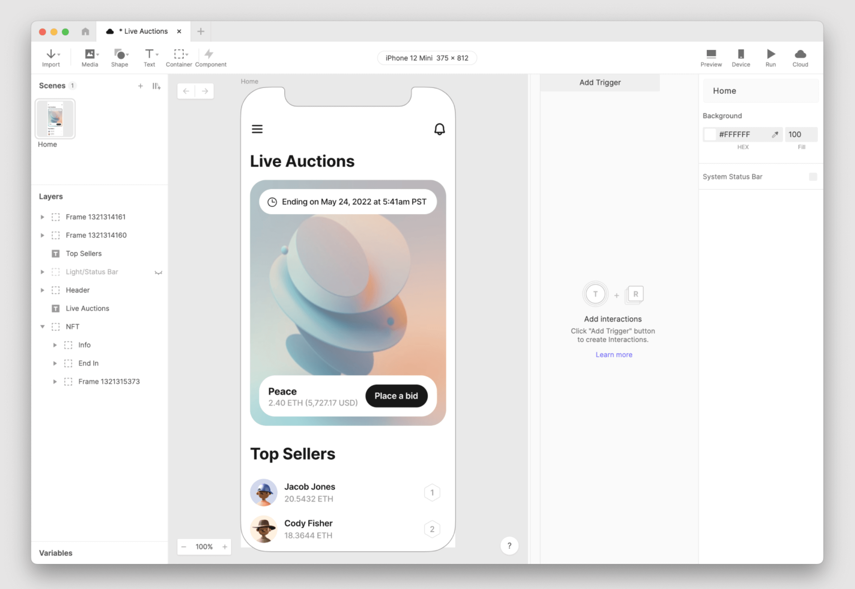Screen dimensions: 855x589
Task: Click the Peace title text
Action: click(283, 392)
